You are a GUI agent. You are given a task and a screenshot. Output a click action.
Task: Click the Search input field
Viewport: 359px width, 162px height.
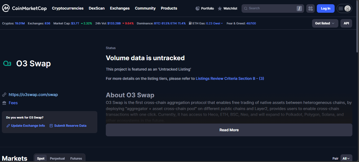pyautogui.click(x=270, y=8)
